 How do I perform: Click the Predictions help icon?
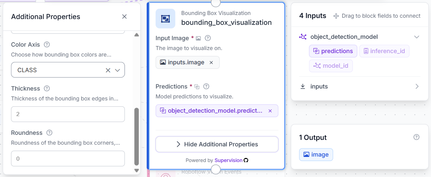click(x=206, y=86)
